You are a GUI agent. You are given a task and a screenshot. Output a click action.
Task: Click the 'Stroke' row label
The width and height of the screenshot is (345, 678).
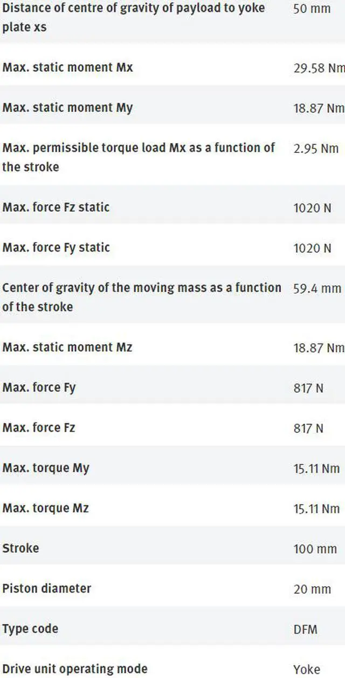(20, 548)
